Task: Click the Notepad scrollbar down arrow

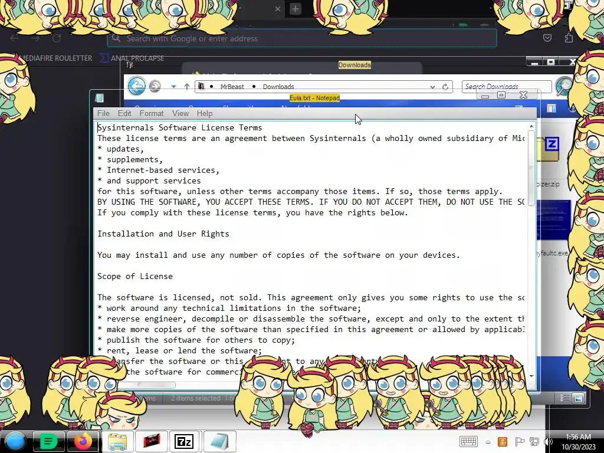Action: point(531,376)
